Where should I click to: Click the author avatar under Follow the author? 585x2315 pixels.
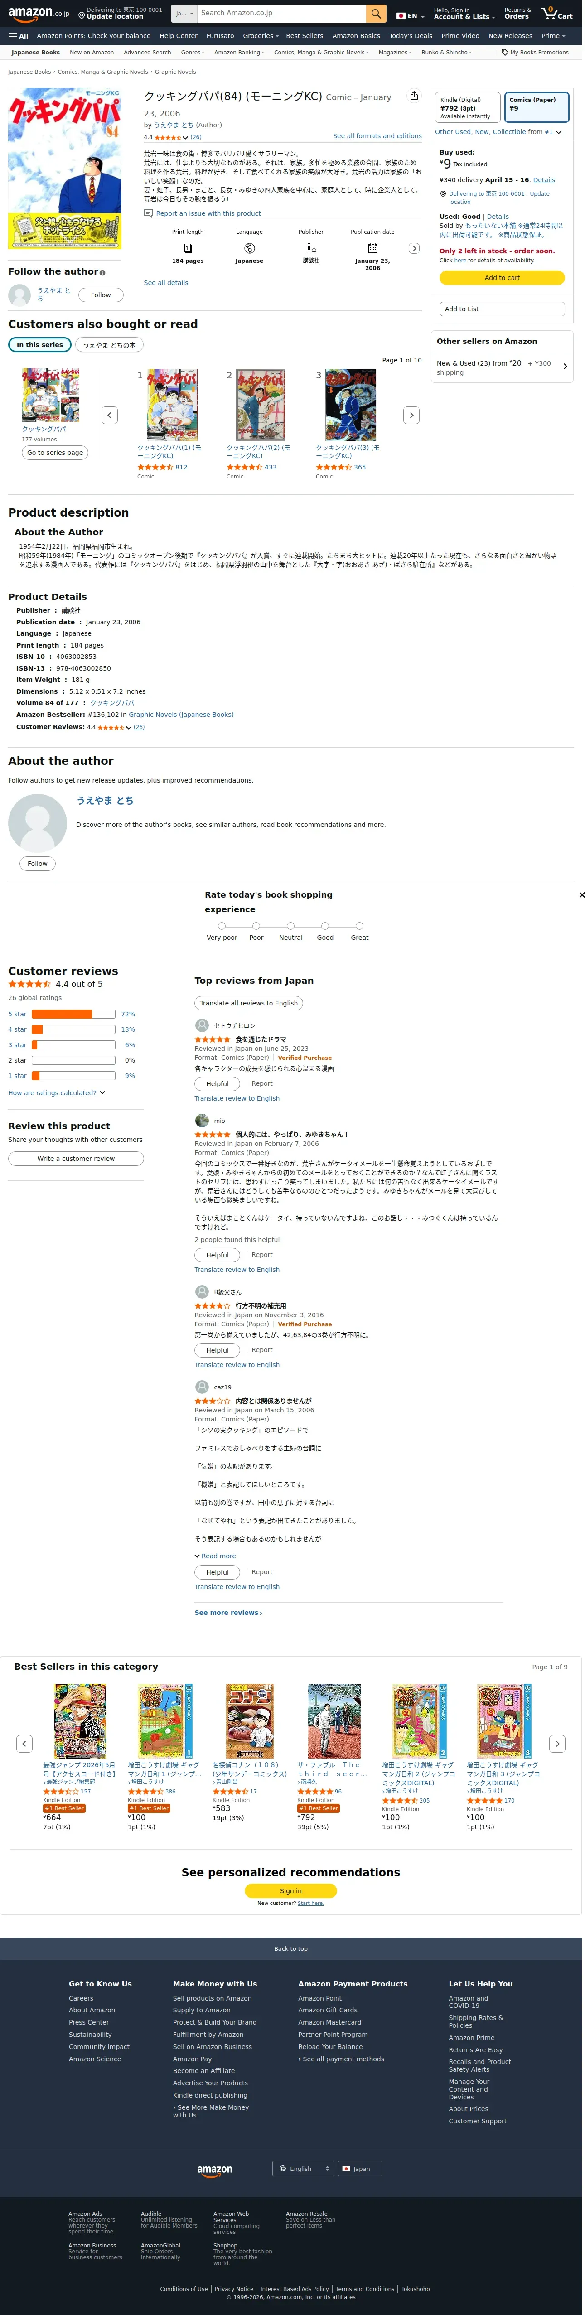(19, 295)
